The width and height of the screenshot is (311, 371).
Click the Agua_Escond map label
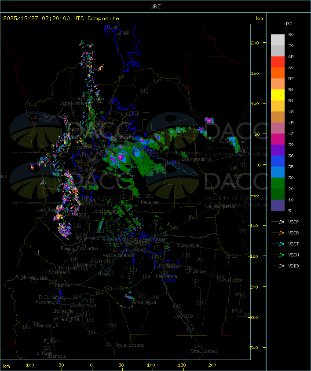(130, 345)
